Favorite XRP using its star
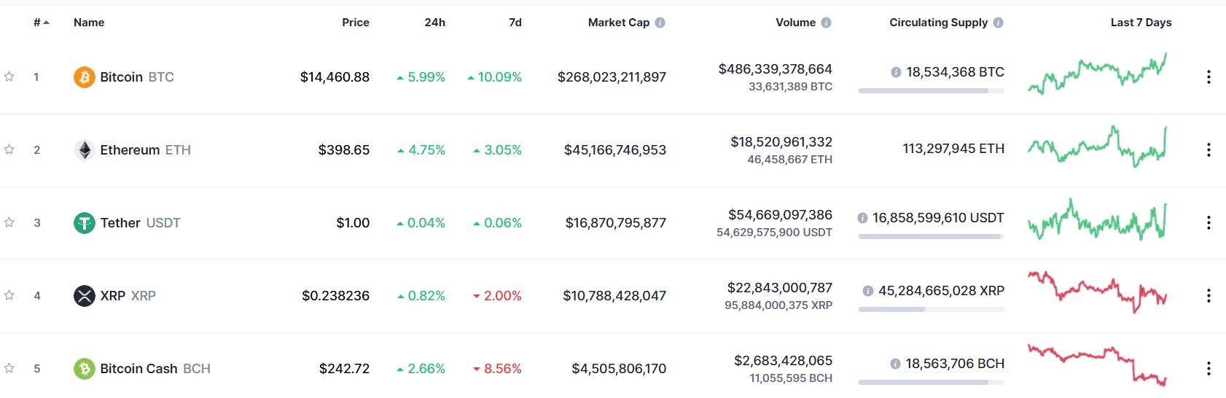1226x398 pixels. (9, 295)
